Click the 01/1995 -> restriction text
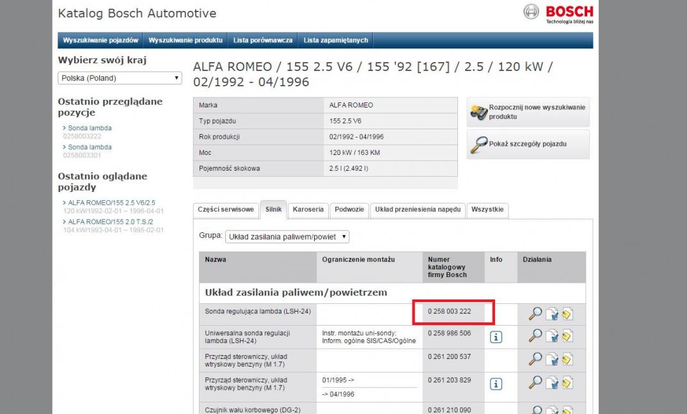The width and height of the screenshot is (687, 414). (338, 380)
